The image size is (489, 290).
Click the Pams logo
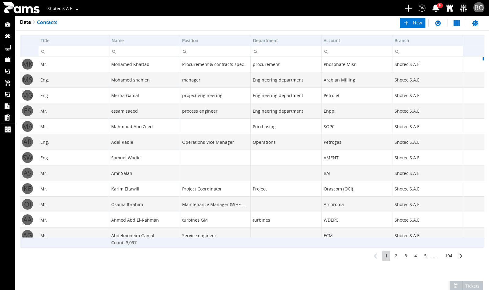tap(21, 8)
